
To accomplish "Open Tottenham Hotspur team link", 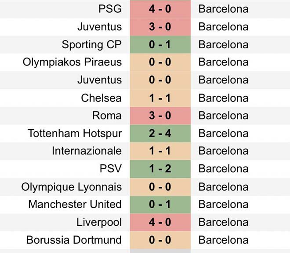I will (x=74, y=133).
